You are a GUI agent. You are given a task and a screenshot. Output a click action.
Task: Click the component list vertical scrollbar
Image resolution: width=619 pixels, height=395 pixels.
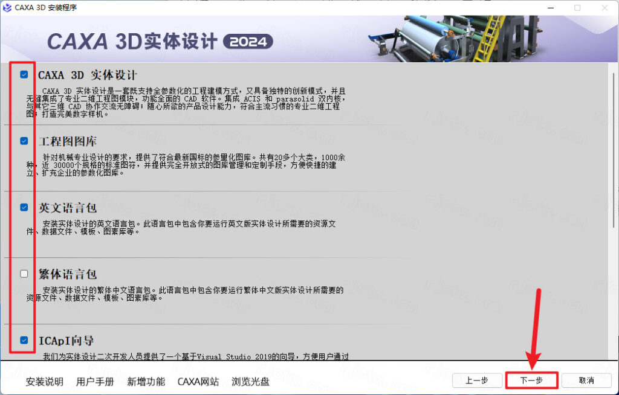tap(614, 151)
